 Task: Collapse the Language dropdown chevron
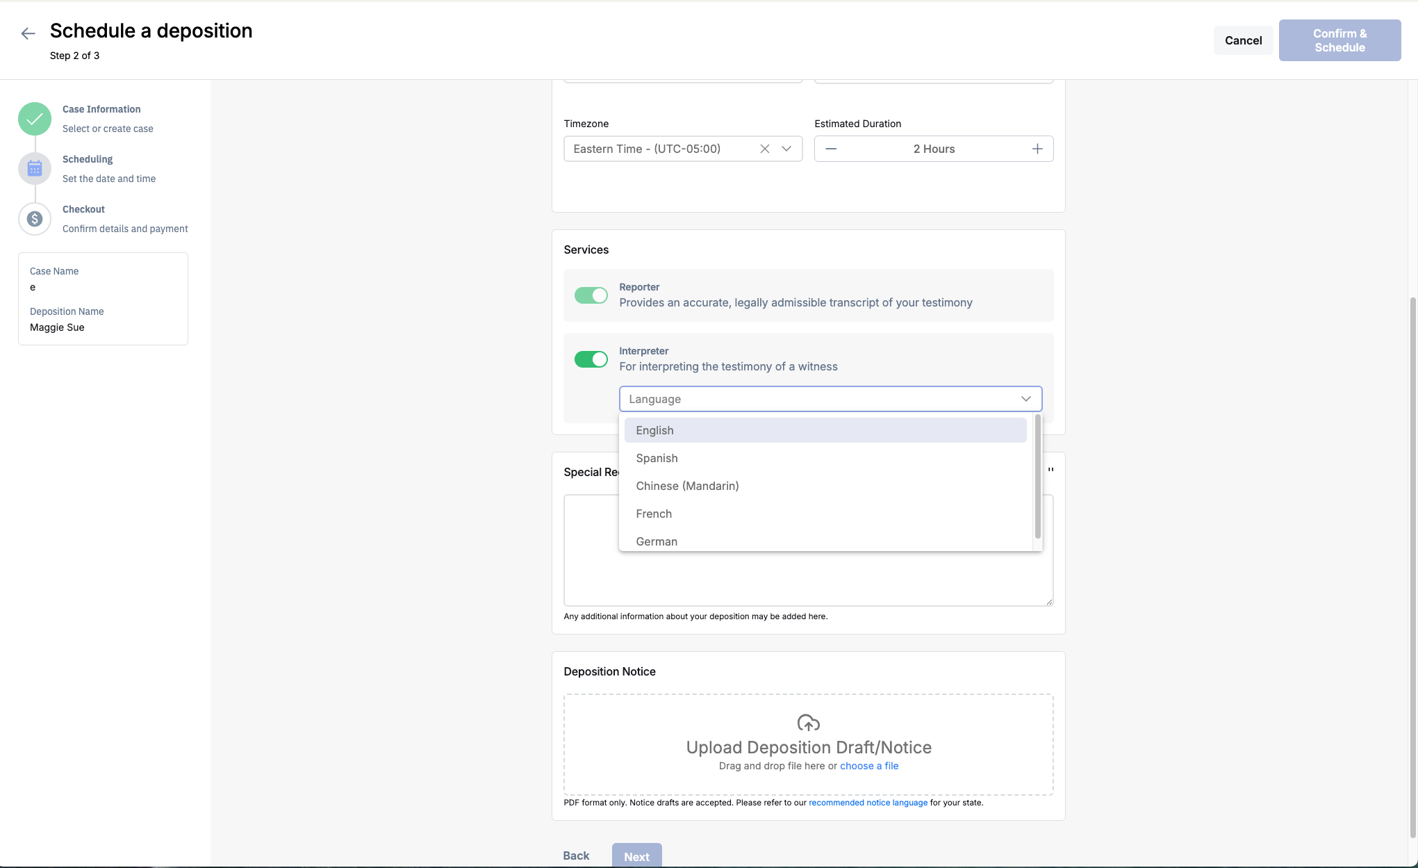click(1025, 399)
